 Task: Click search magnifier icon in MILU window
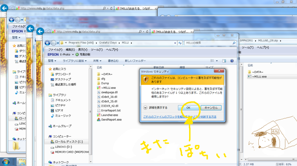pos(234,43)
